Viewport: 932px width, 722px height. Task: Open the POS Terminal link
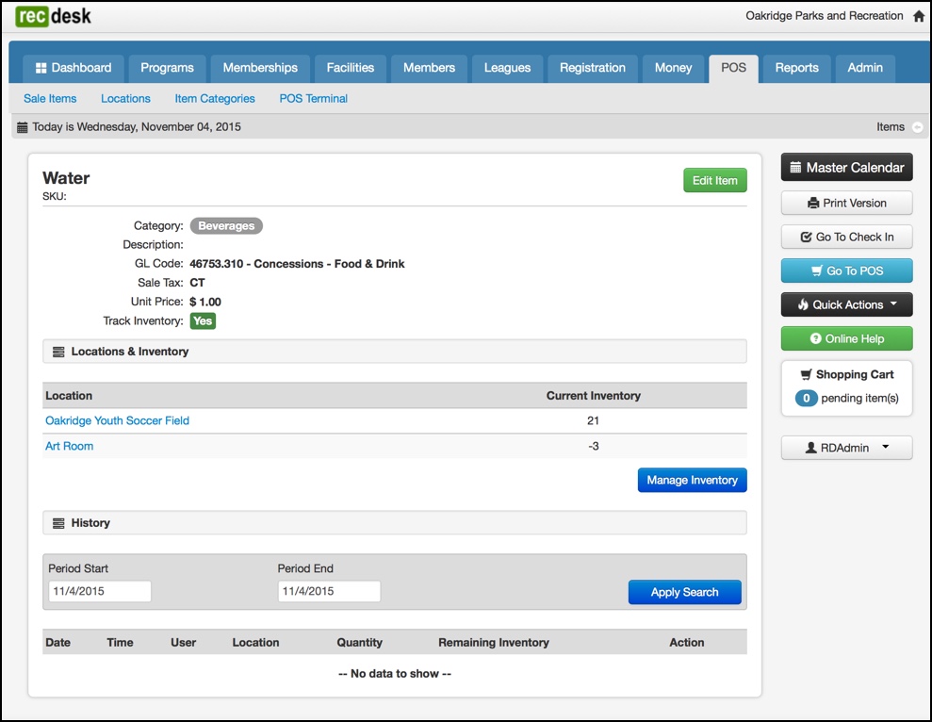point(313,99)
